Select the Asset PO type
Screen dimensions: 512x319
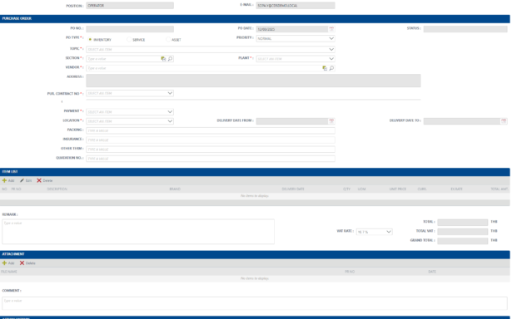pos(168,39)
